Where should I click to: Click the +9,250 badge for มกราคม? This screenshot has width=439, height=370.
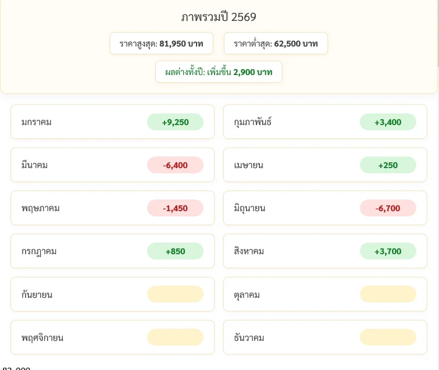coord(175,122)
